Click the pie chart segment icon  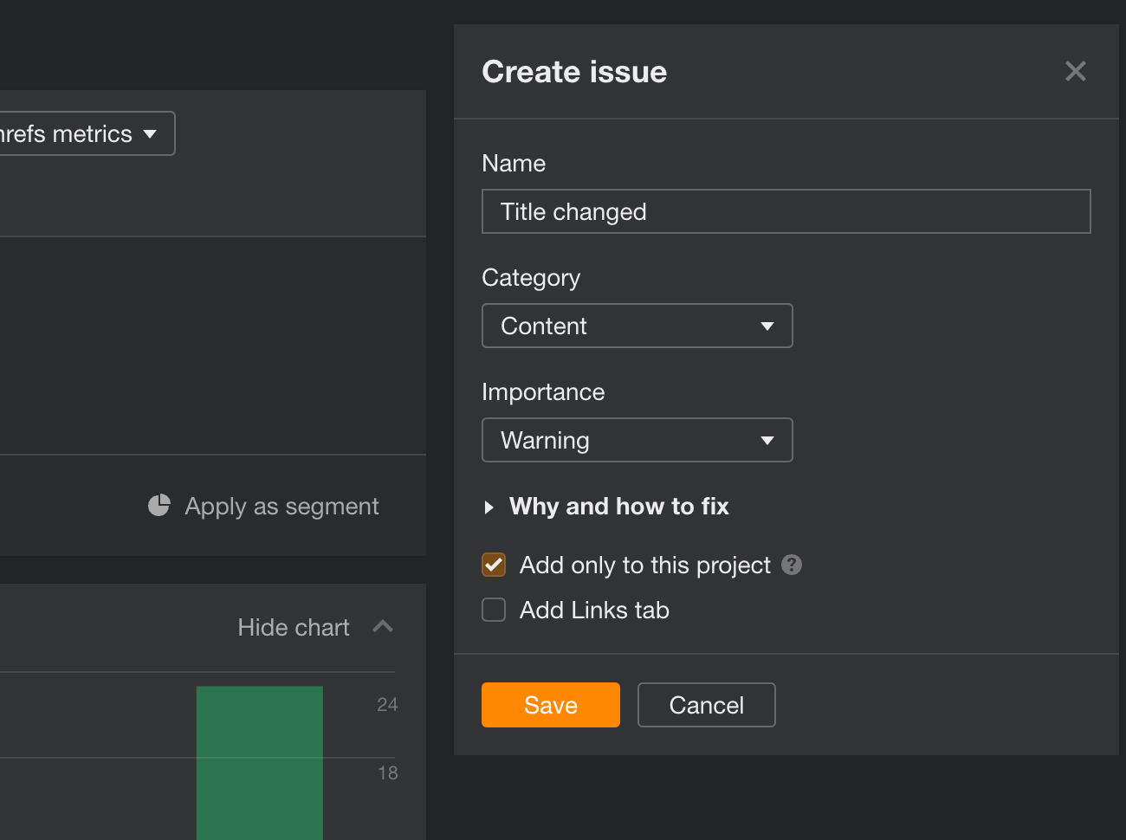159,506
